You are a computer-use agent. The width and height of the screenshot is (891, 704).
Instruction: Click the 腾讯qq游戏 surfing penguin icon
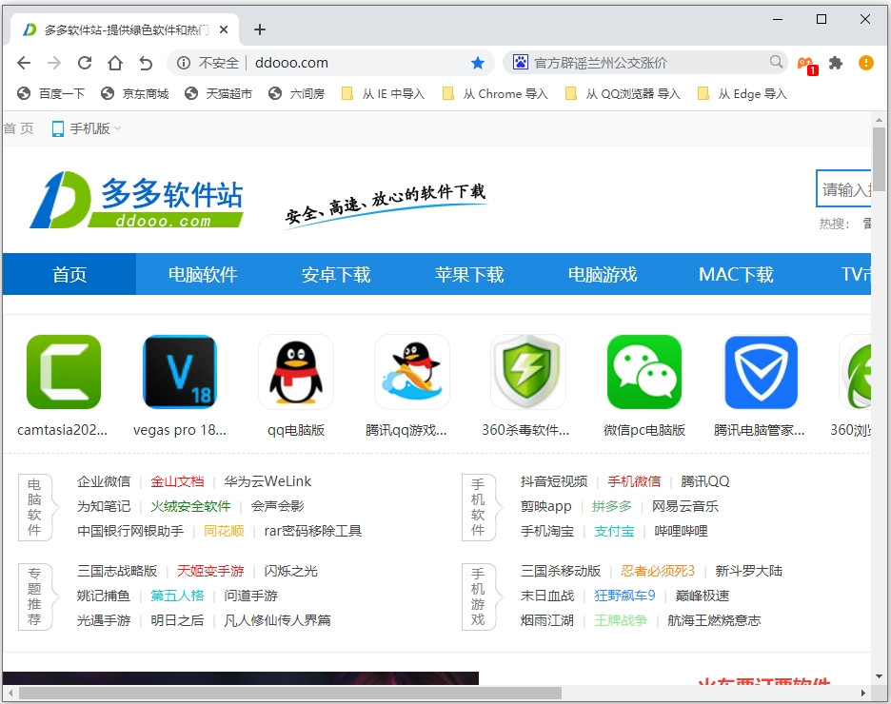(x=411, y=372)
